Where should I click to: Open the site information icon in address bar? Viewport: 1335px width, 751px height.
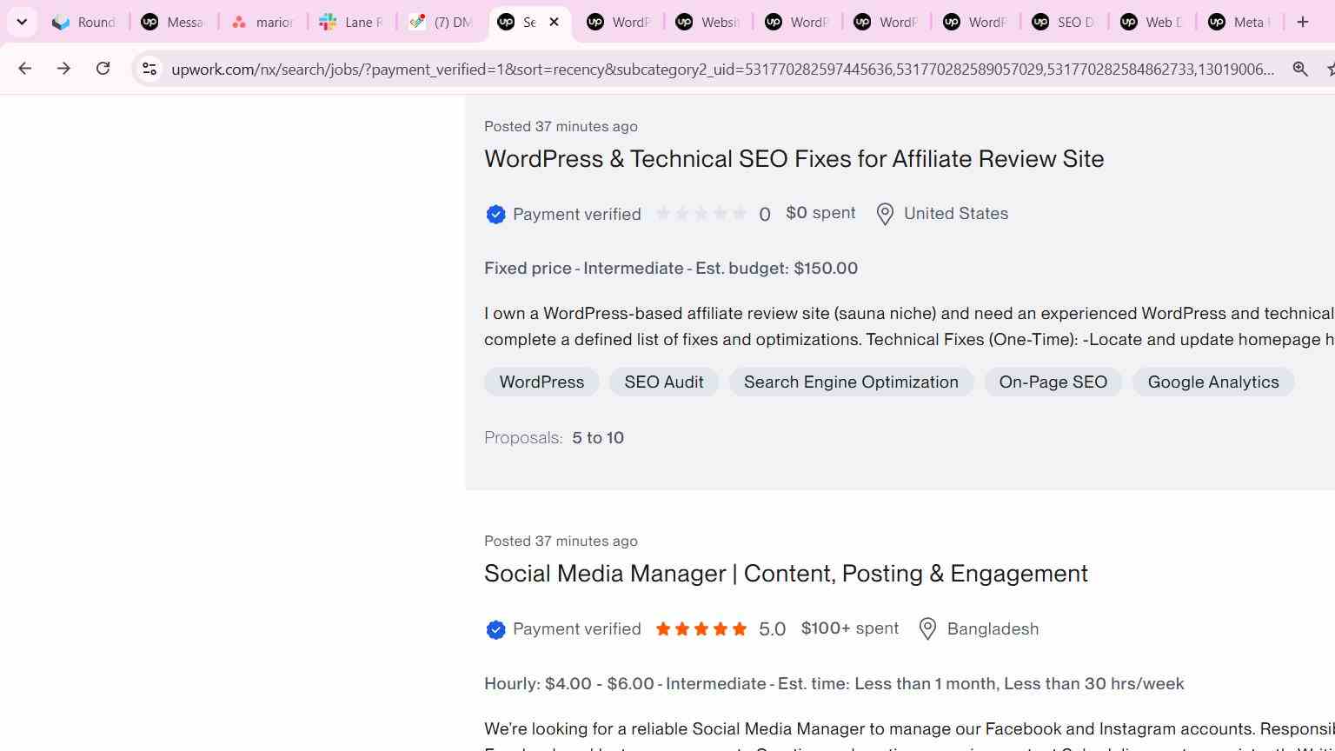tap(149, 69)
